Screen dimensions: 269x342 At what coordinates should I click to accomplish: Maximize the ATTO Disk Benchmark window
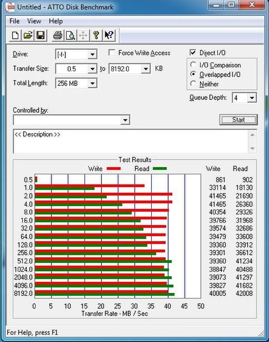click(x=231, y=4)
